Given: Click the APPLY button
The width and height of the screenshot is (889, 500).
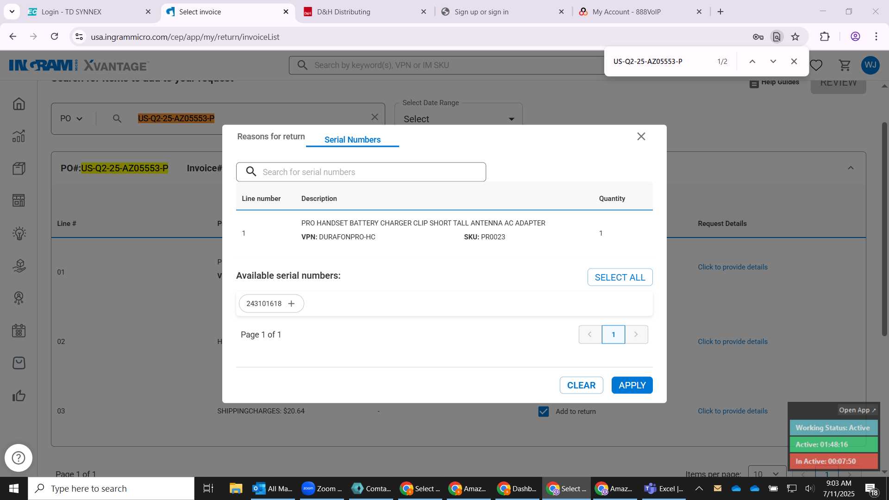Looking at the screenshot, I should pyautogui.click(x=632, y=385).
